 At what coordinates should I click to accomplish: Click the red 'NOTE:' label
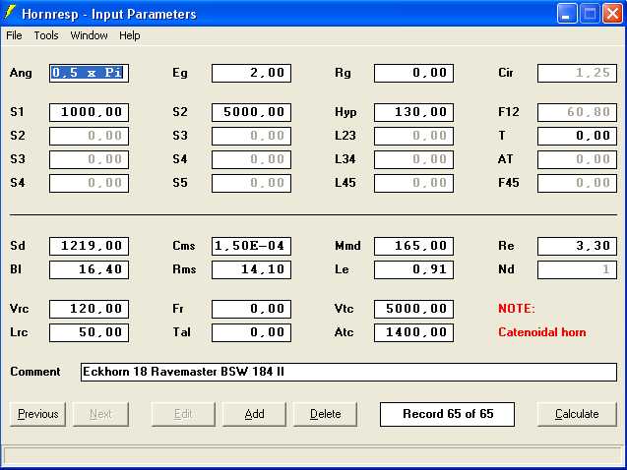pyautogui.click(x=516, y=309)
